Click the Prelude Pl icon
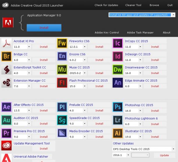 pos(62,107)
